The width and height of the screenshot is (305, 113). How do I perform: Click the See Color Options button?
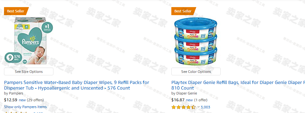pos(196,72)
